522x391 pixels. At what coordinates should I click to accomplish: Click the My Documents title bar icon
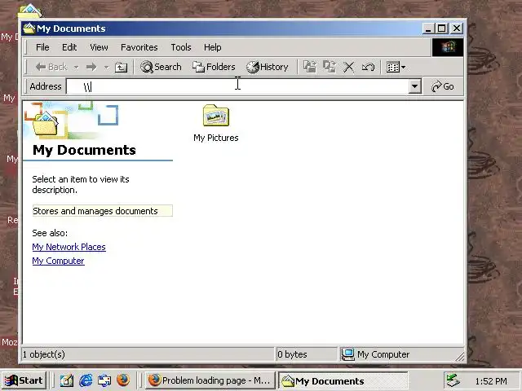(x=29, y=29)
